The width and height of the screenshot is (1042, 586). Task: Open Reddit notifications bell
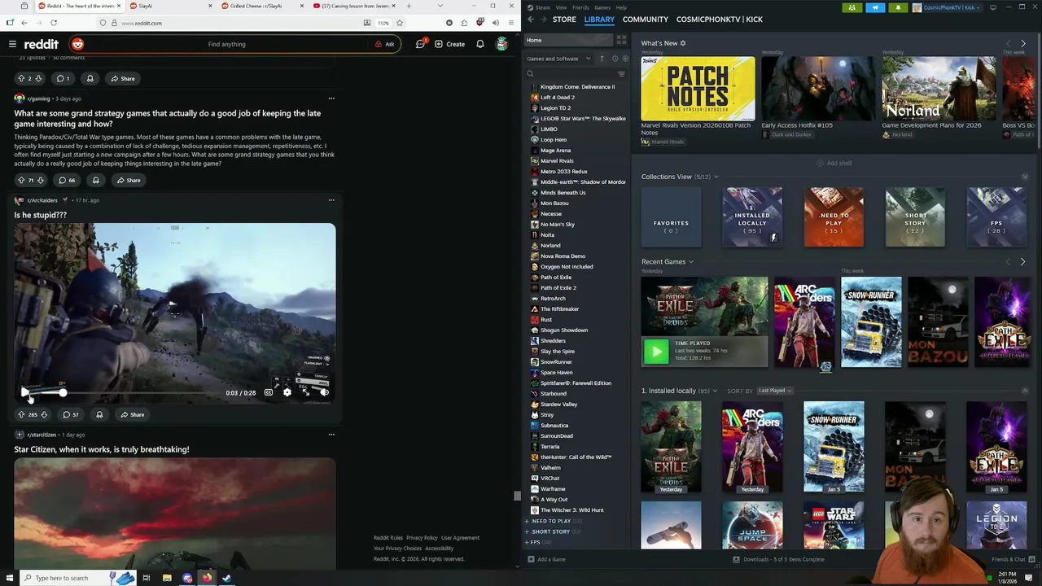click(480, 44)
